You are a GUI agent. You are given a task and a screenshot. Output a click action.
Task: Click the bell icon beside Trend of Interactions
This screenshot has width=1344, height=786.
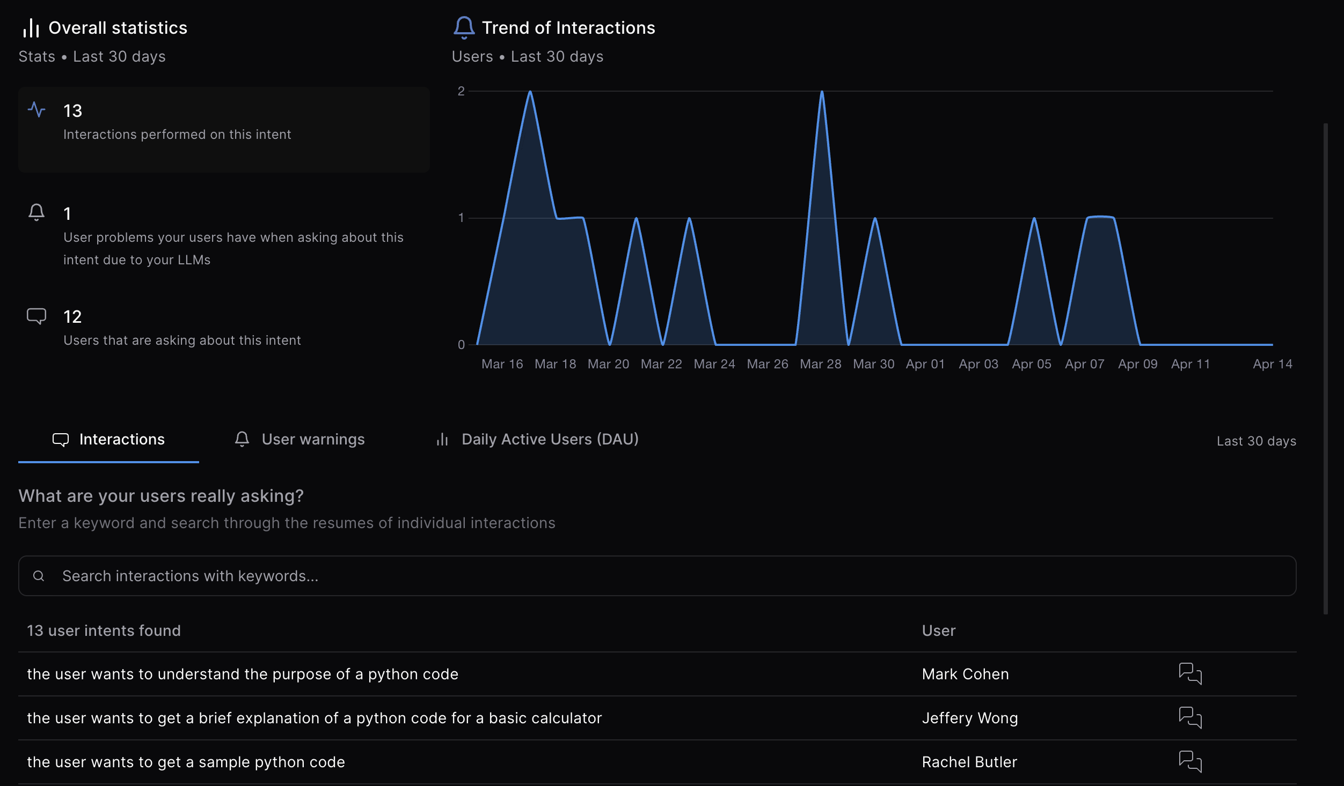tap(464, 27)
